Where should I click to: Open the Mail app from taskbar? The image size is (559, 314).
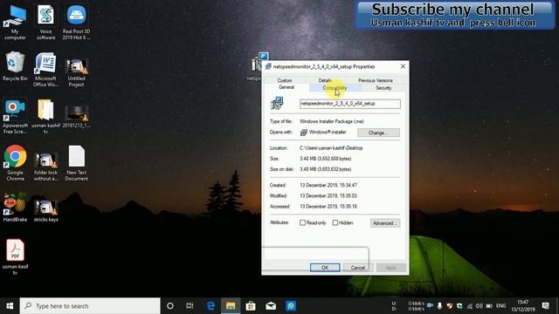pyautogui.click(x=271, y=306)
